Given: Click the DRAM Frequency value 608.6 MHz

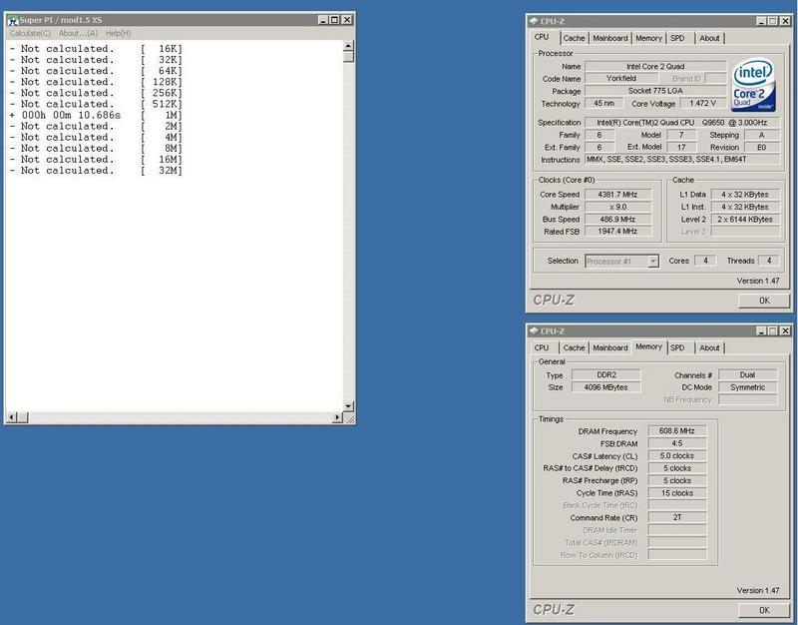Looking at the screenshot, I should pos(677,431).
